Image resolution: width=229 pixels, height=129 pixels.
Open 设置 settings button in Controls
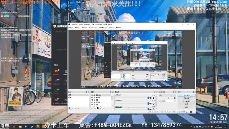pyautogui.click(x=187, y=104)
